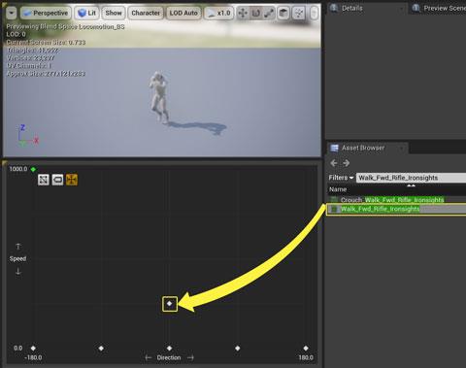This screenshot has width=466, height=368.
Task: Select the scale gizmo tool
Action: click(269, 13)
